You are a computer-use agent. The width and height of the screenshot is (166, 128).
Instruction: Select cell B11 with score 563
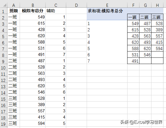pyautogui.click(x=33, y=73)
